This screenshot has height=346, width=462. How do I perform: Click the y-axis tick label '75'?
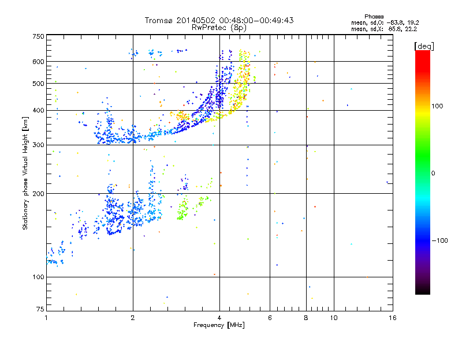[40, 309]
